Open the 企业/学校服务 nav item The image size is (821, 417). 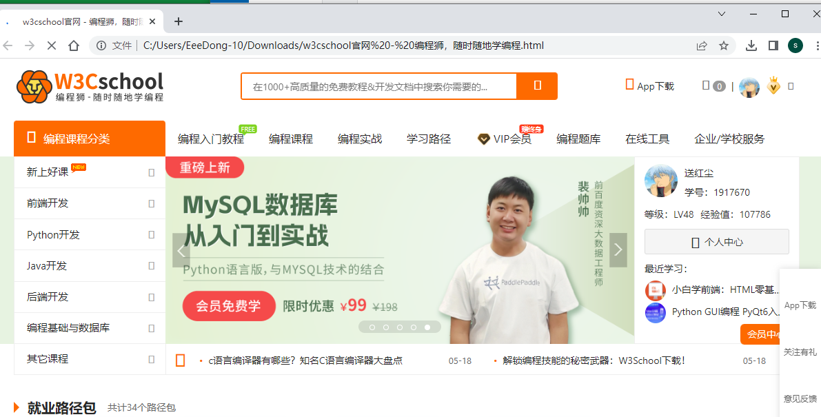[729, 139]
